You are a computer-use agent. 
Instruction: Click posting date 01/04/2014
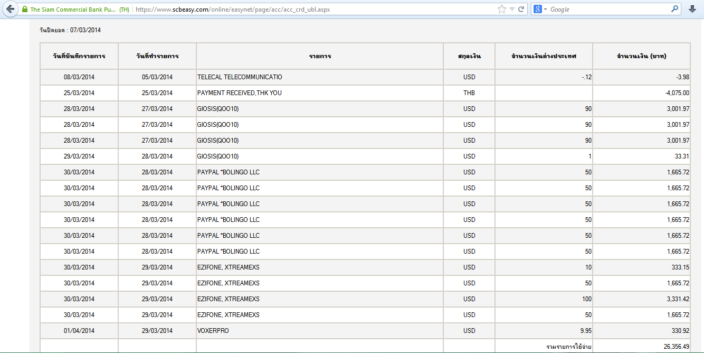[79, 331]
